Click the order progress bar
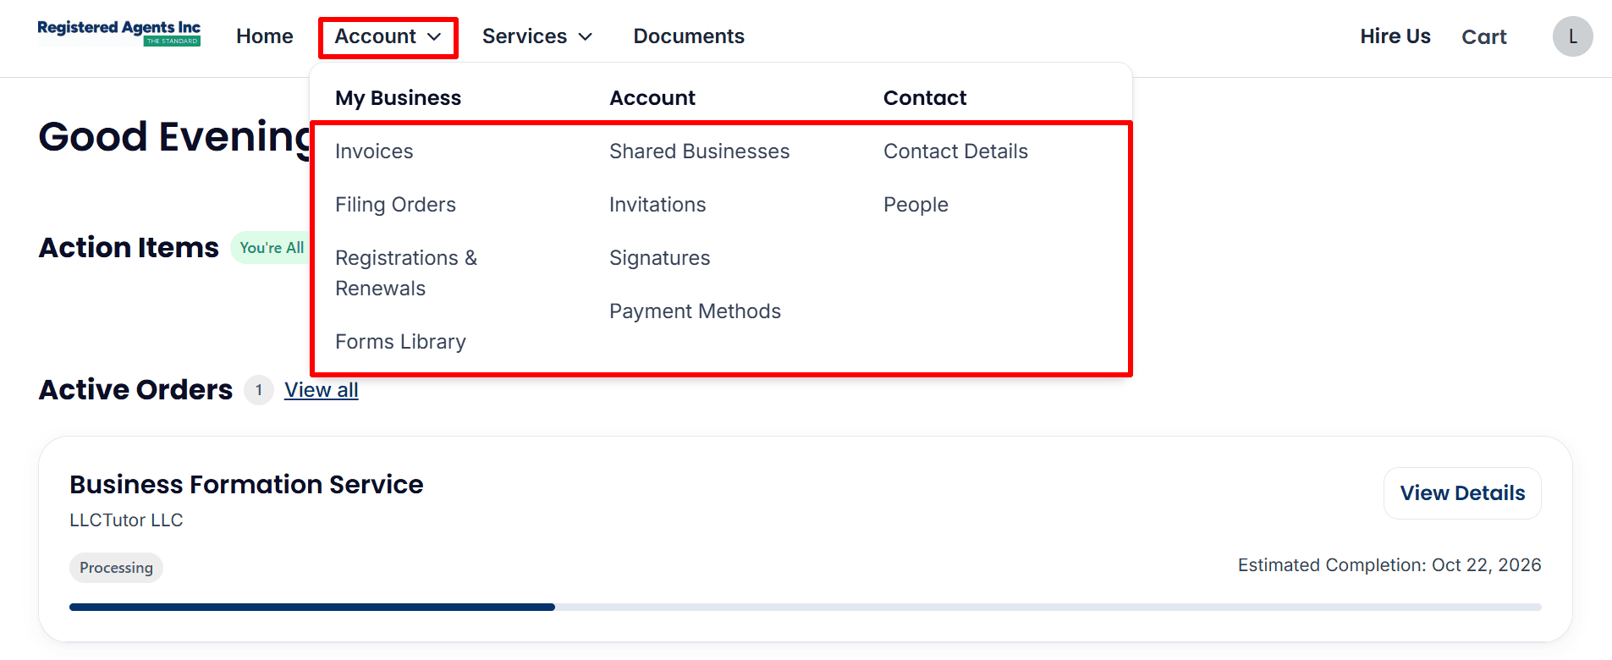Viewport: 1612px width, 660px height. [806, 607]
